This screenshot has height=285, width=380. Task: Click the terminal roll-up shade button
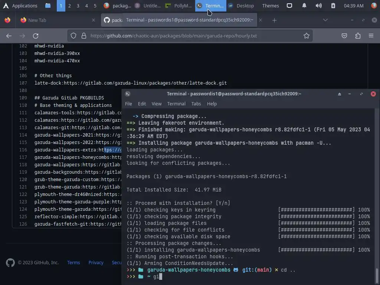pyautogui.click(x=340, y=94)
